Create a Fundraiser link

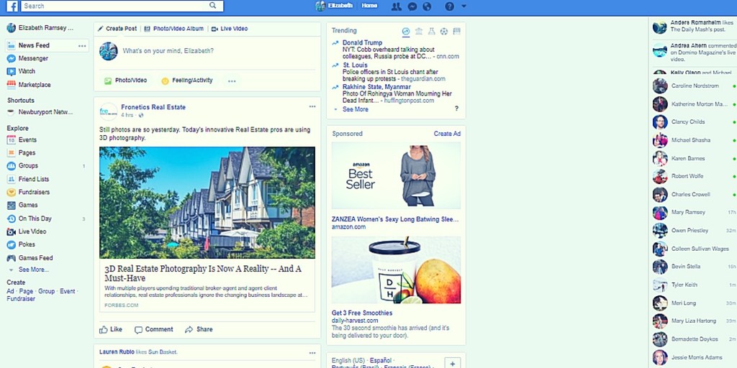(21, 298)
